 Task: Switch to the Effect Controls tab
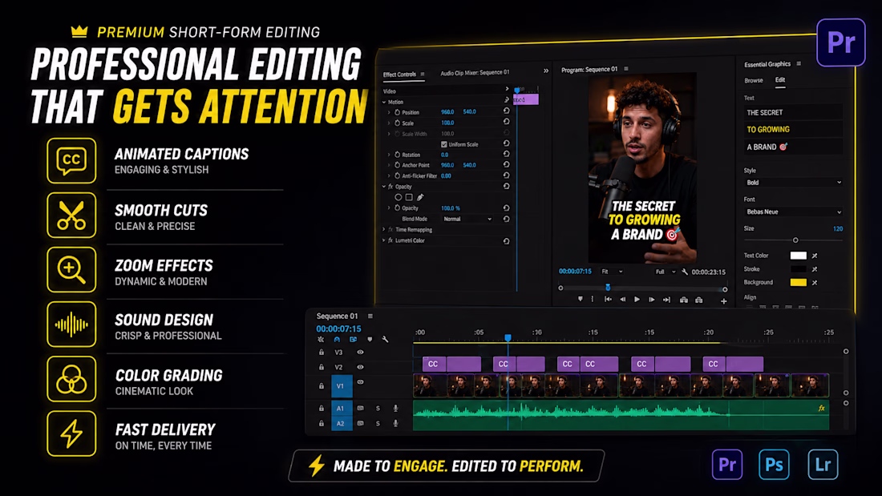[x=399, y=75]
